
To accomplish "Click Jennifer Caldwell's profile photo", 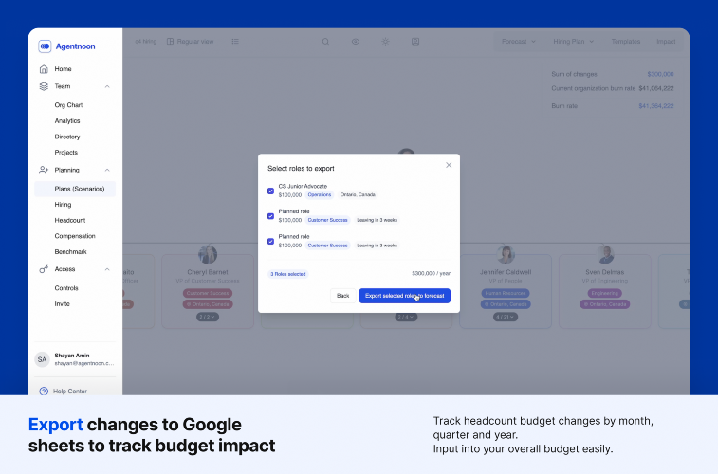I will 506,254.
